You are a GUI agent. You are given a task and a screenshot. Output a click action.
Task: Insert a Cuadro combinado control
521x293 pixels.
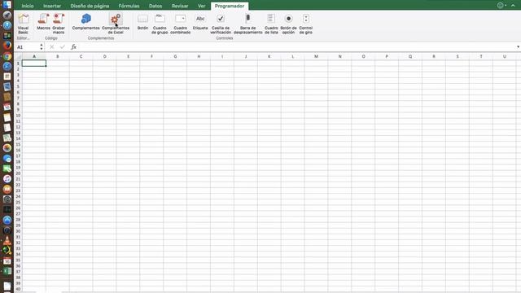click(x=181, y=24)
